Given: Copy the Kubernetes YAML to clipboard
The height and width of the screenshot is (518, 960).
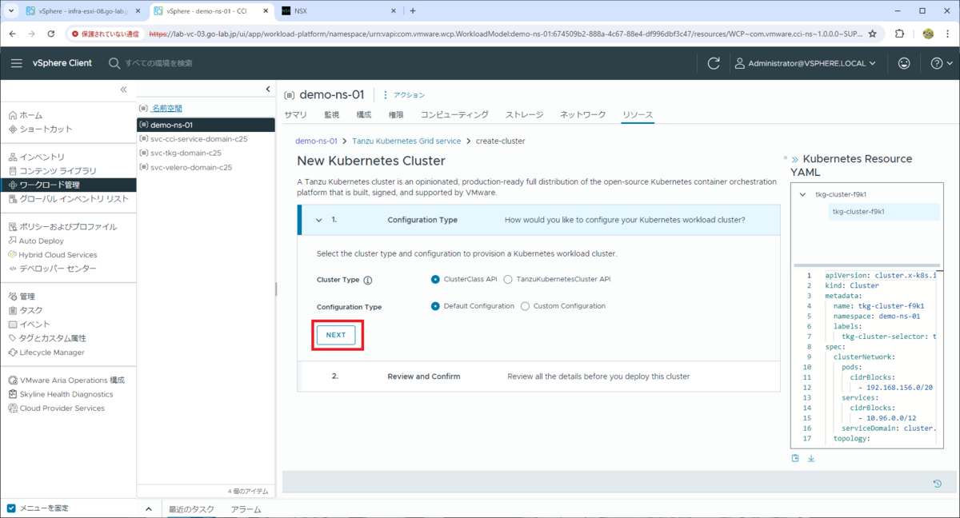Looking at the screenshot, I should click(x=795, y=456).
